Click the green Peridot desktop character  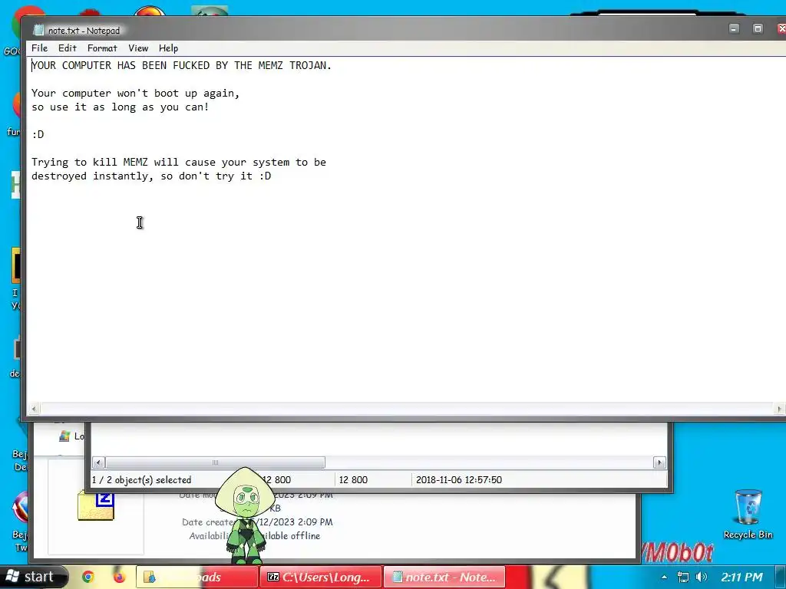tap(245, 516)
